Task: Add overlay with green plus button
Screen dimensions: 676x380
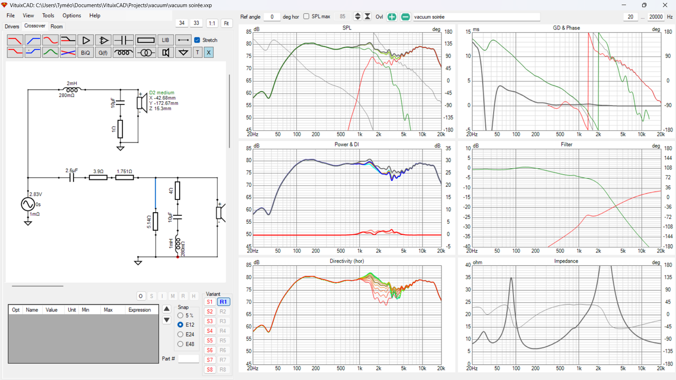Action: tap(392, 17)
